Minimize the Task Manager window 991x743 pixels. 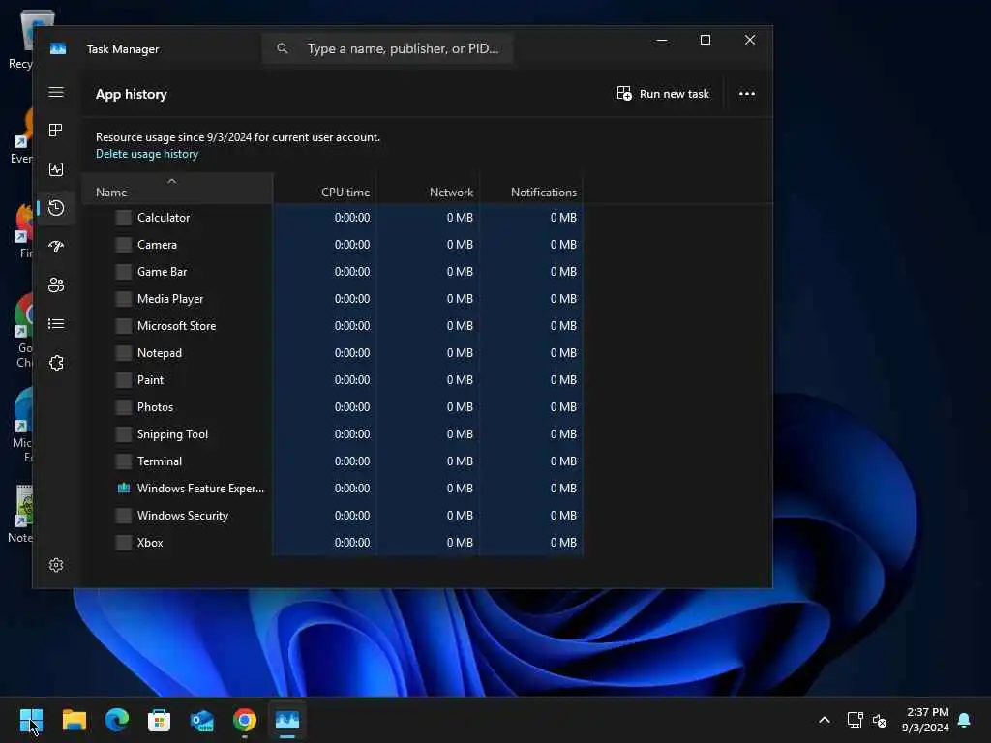[662, 40]
